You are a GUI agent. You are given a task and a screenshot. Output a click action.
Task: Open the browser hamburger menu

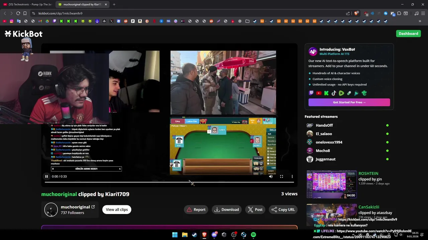click(x=423, y=13)
